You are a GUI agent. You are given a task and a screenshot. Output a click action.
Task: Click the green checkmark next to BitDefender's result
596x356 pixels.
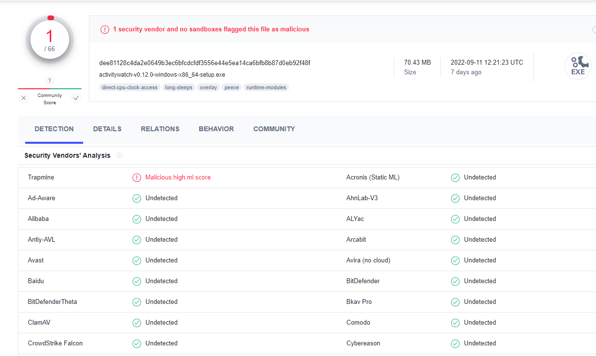(455, 281)
